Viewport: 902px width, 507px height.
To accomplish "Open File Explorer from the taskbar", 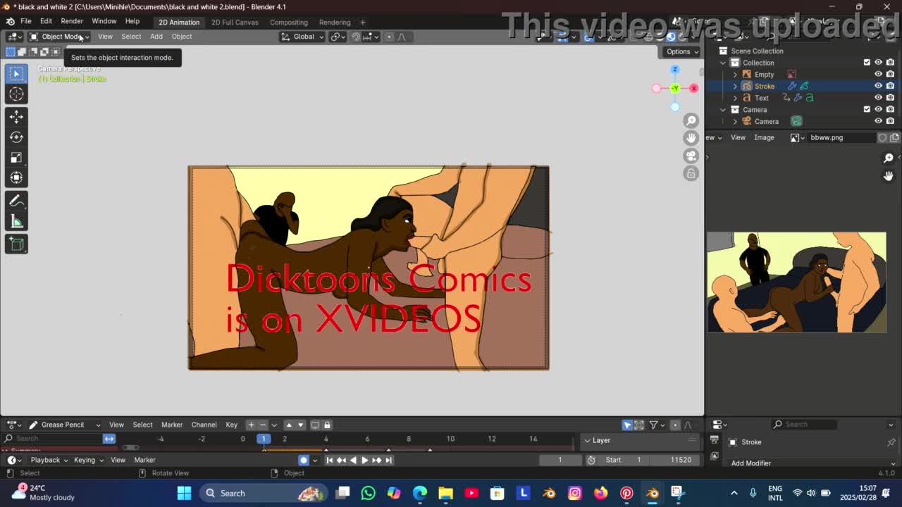I will [x=445, y=493].
